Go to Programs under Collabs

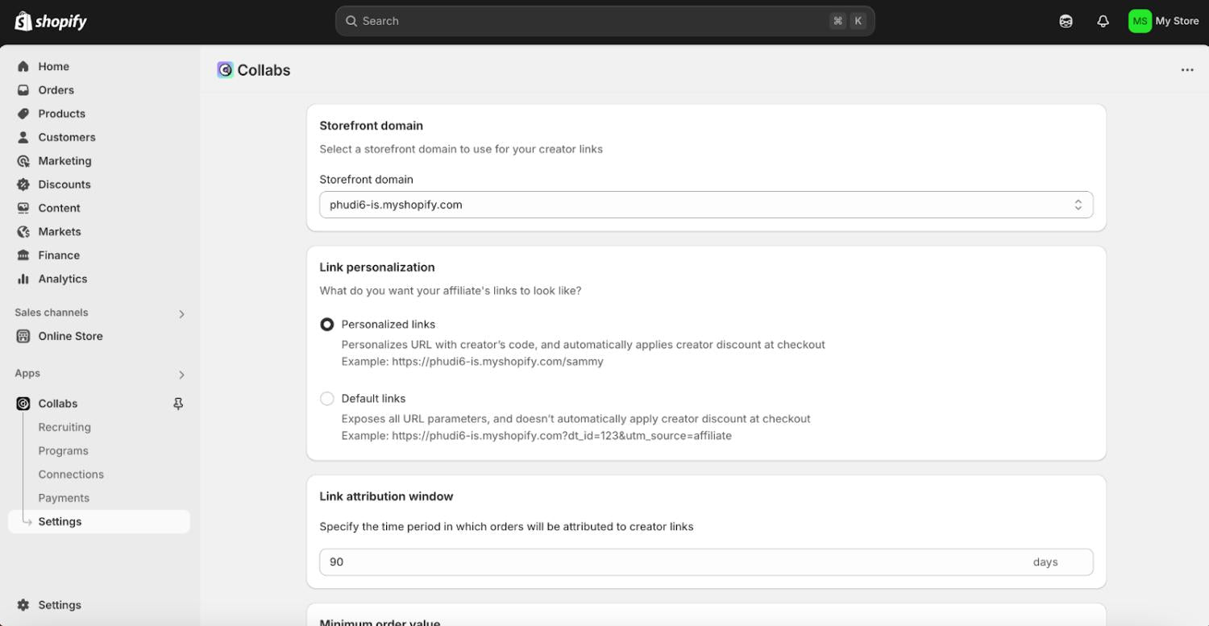pos(63,451)
